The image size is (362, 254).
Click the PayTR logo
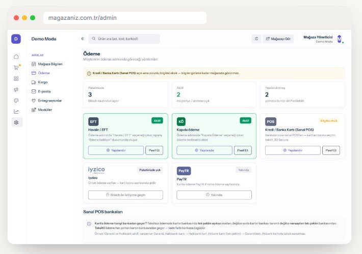[184, 171]
